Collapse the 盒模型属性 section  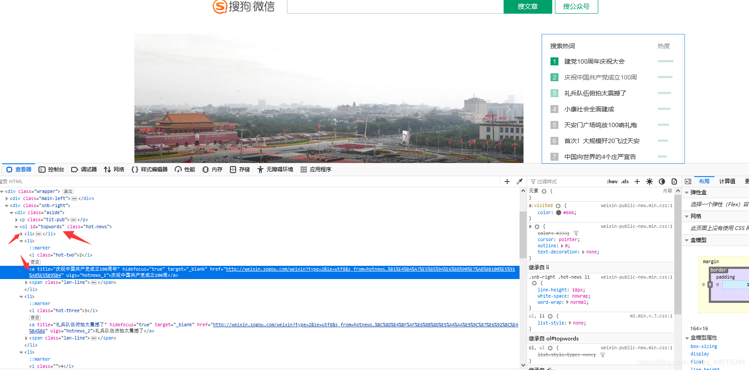click(x=687, y=338)
